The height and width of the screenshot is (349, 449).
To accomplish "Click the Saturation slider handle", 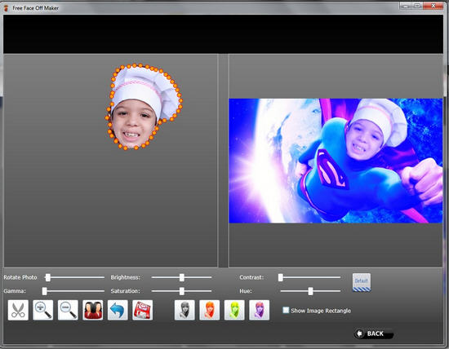I will [182, 291].
